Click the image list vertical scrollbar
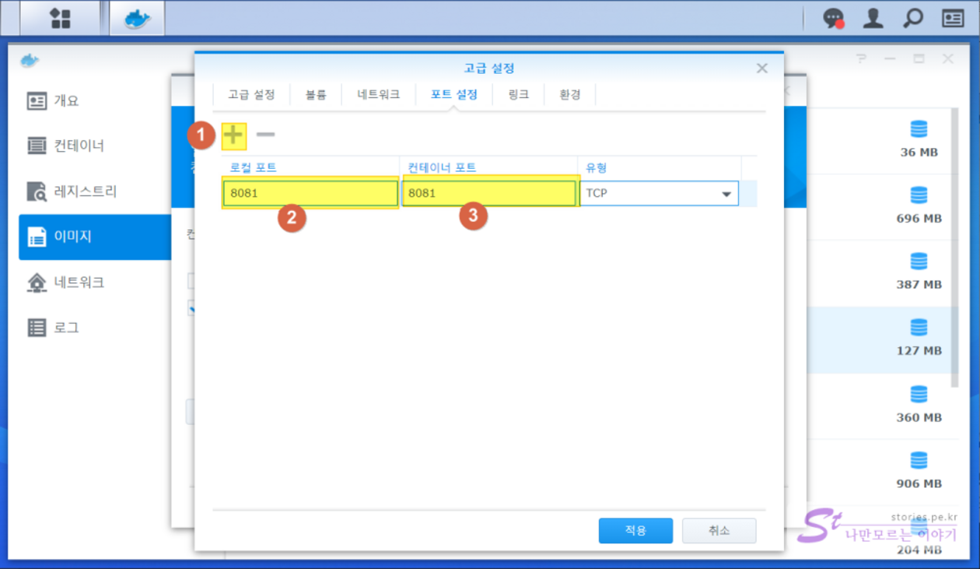 (955, 249)
